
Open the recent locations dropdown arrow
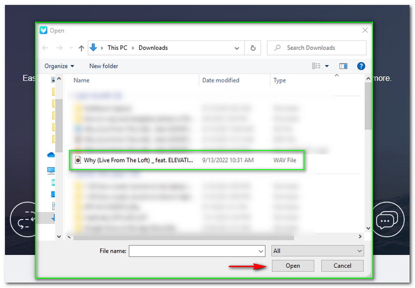click(x=71, y=48)
